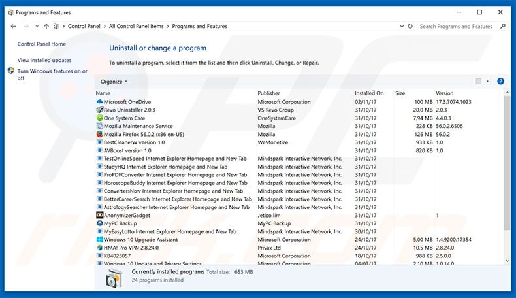Open Control Panel Home link
Screen dimensions: 516x298
click(x=41, y=44)
